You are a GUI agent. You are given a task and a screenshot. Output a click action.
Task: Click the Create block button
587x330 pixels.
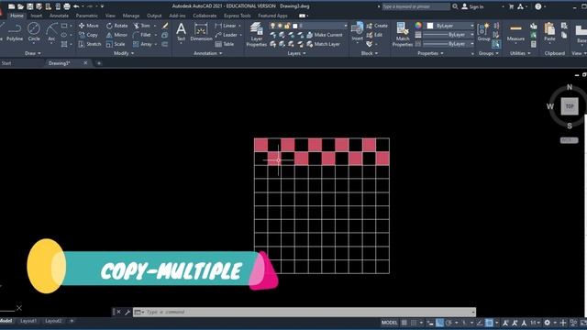click(377, 26)
